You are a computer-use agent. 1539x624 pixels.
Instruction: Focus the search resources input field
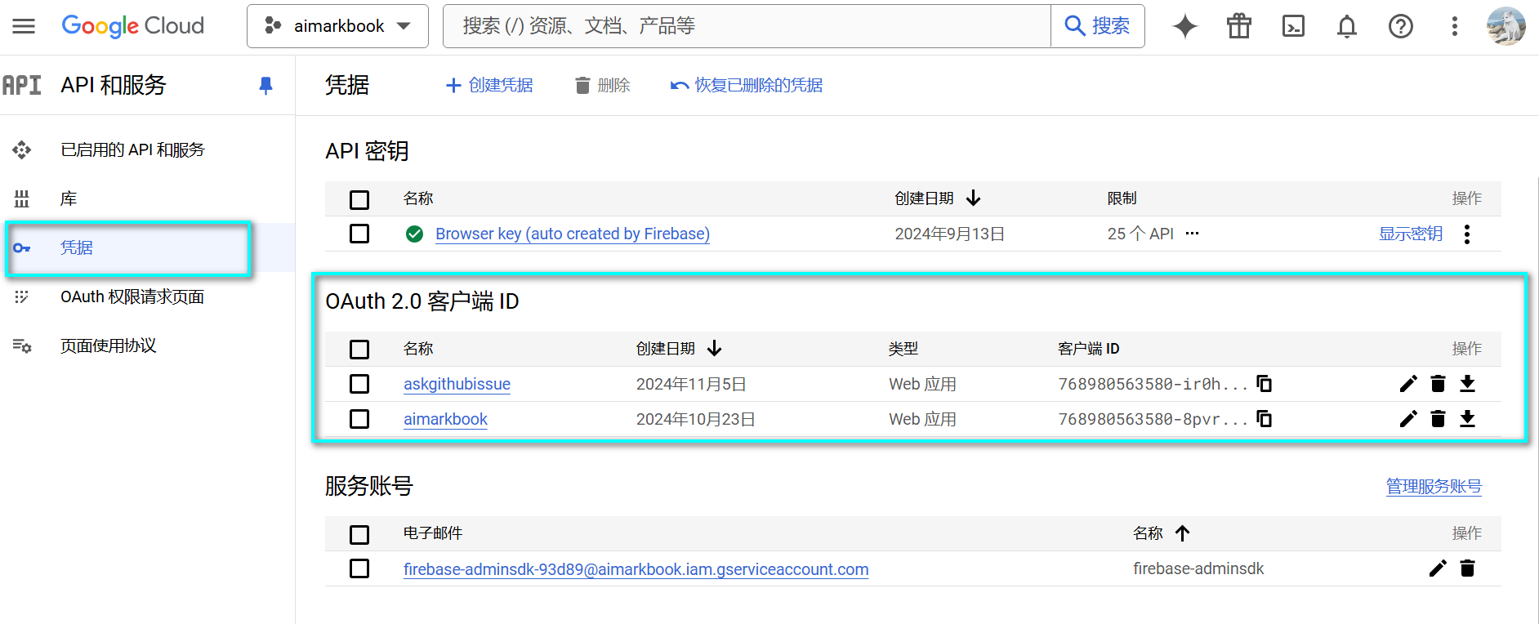coord(747,26)
